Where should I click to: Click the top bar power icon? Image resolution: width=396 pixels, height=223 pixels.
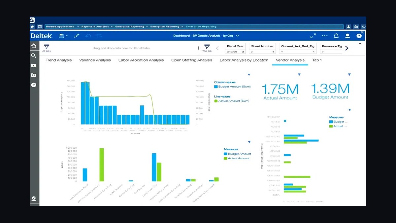(x=364, y=26)
